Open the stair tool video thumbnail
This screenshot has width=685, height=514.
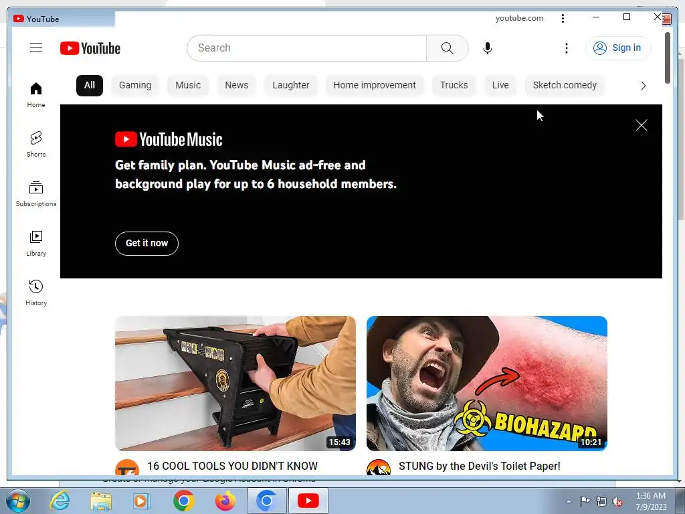tap(235, 383)
